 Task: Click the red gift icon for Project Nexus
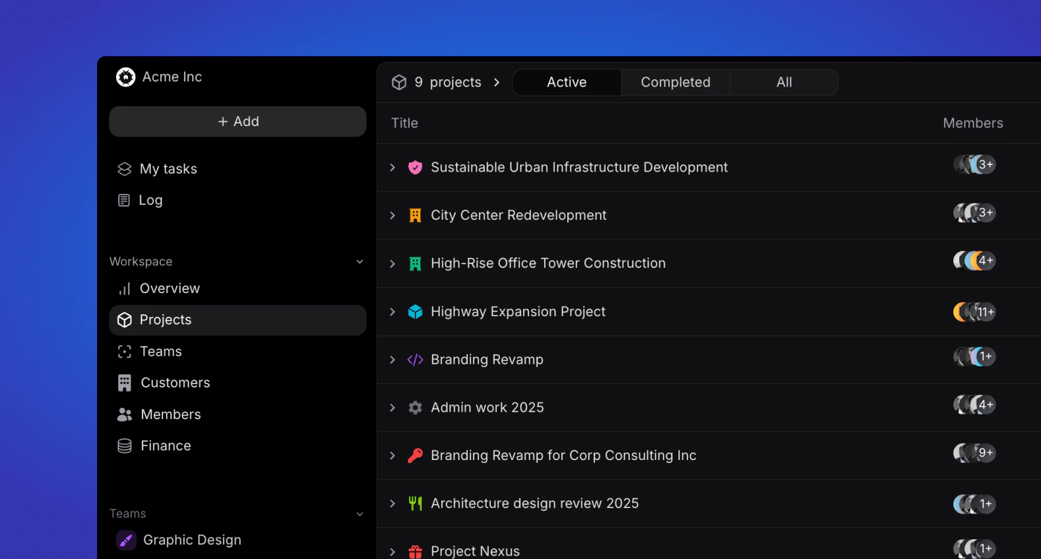pos(415,552)
